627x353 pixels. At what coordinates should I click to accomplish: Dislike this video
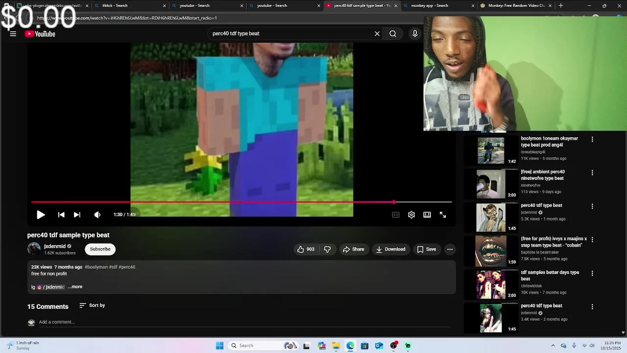(x=327, y=249)
